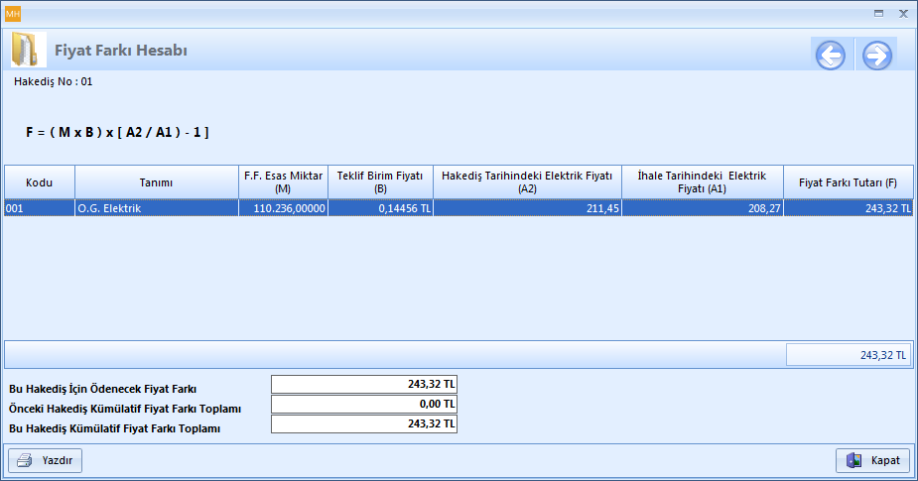Click the F.F. Esas Miktar (M) header

click(283, 182)
